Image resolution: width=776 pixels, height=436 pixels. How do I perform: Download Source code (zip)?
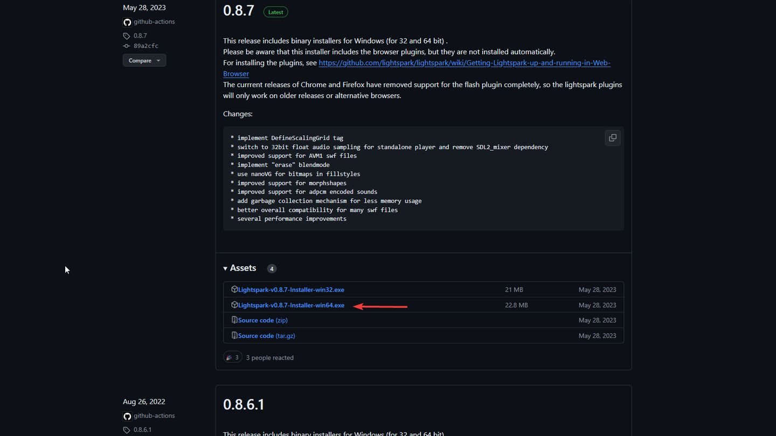[x=263, y=320]
